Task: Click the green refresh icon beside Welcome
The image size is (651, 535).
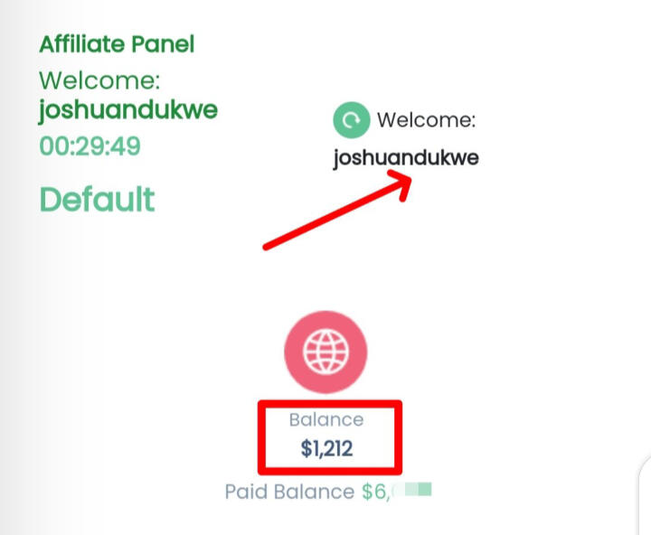Action: [351, 120]
